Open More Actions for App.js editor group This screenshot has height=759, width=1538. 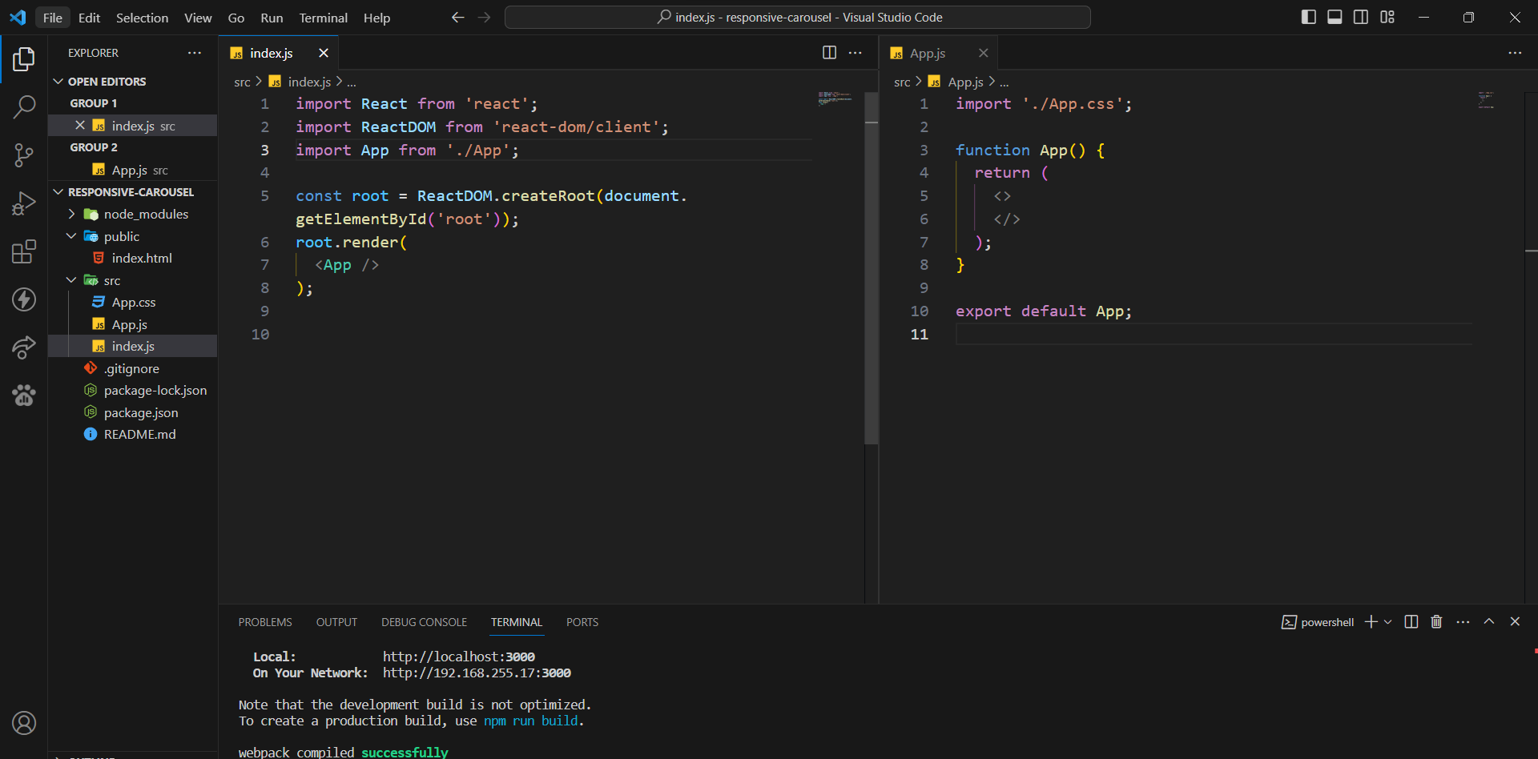(x=1515, y=53)
